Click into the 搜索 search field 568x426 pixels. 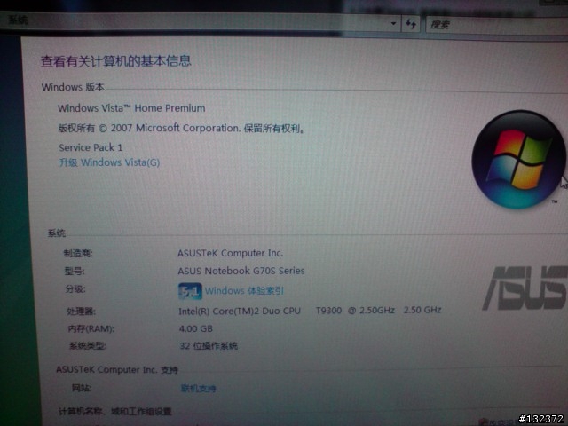(496, 25)
